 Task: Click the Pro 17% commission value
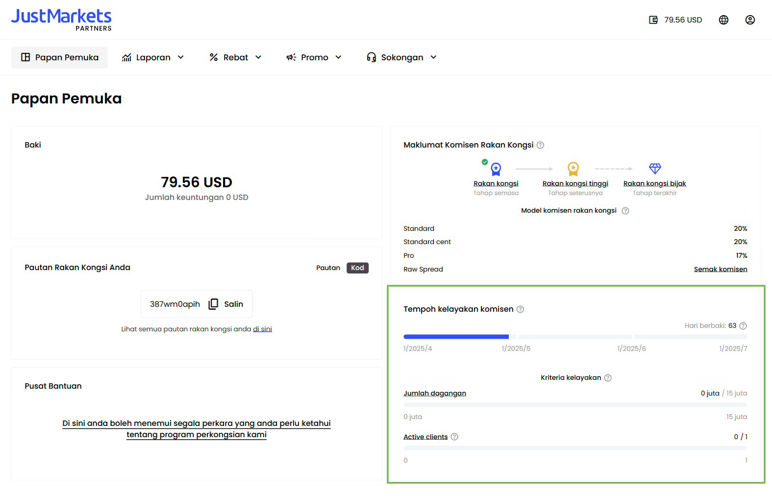coord(741,255)
